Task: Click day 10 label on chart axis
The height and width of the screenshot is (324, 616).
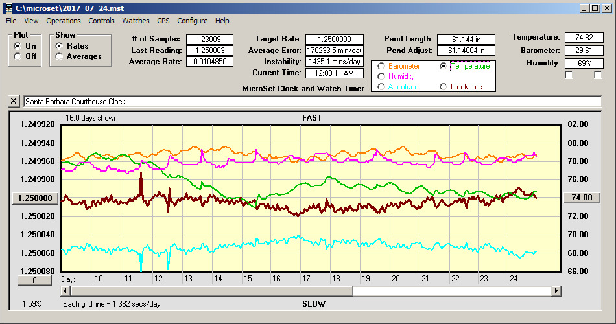Action: pos(99,279)
